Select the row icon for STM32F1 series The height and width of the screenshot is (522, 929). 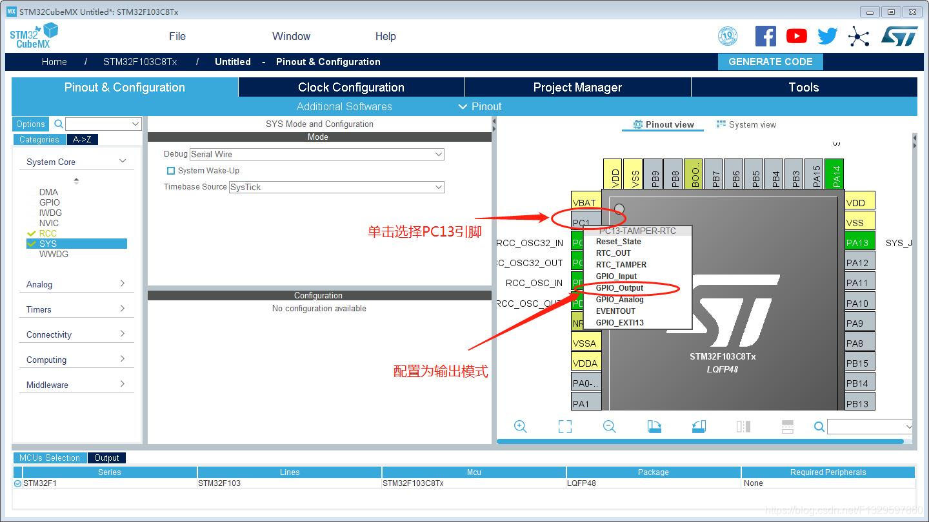17,483
